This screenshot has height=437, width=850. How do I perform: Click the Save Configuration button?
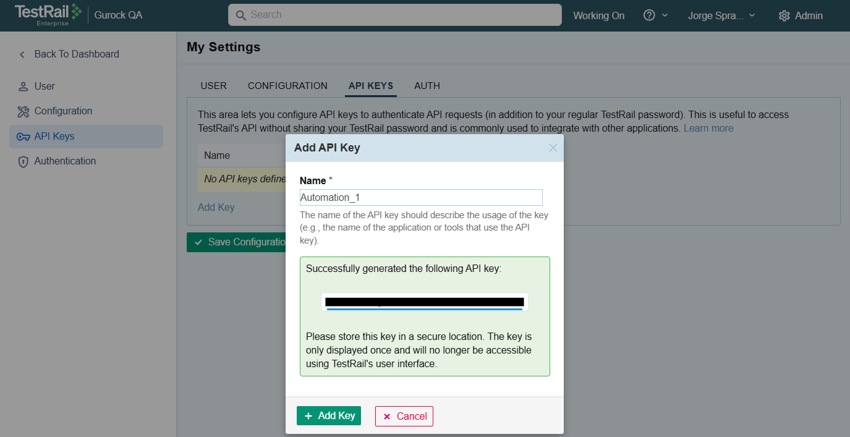tap(236, 242)
